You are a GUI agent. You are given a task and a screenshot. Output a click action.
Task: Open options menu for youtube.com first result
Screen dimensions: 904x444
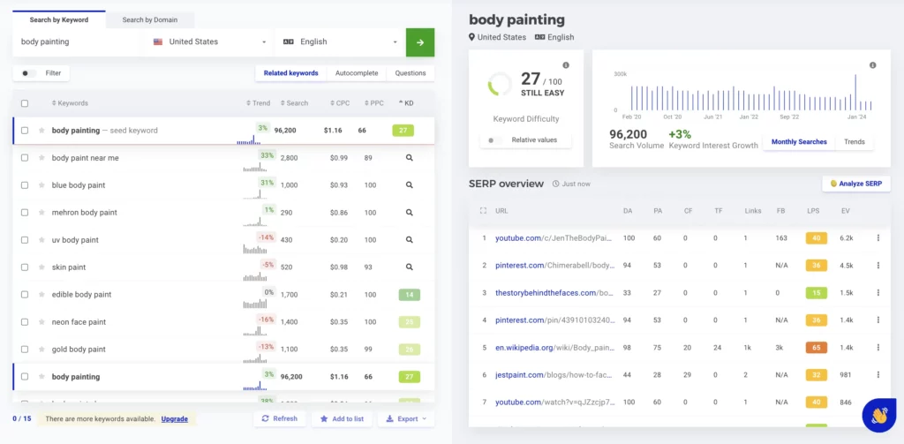point(878,238)
